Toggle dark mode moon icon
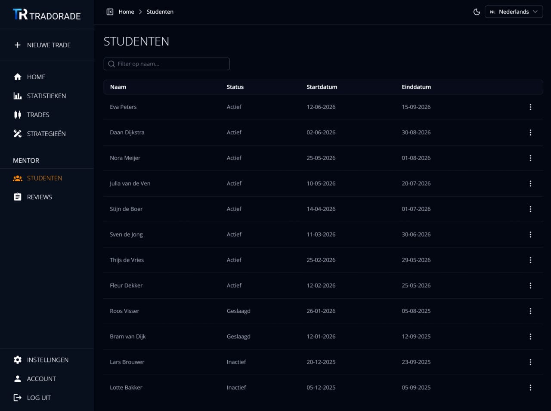Image resolution: width=551 pixels, height=411 pixels. [x=477, y=12]
